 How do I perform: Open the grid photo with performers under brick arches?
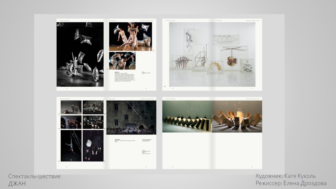click(x=71, y=122)
